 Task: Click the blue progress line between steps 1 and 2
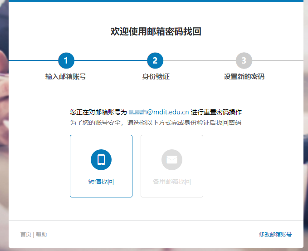(x=111, y=60)
